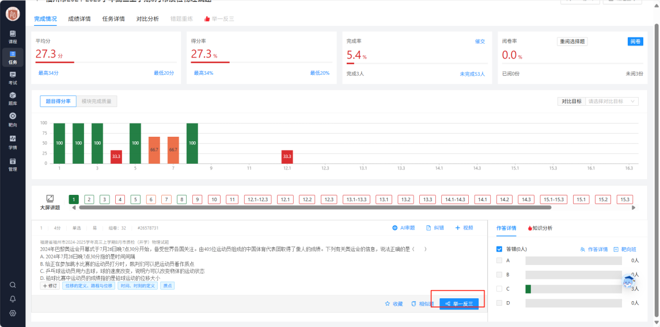
Task: Click red bar for question 12.1
Action: 287,157
